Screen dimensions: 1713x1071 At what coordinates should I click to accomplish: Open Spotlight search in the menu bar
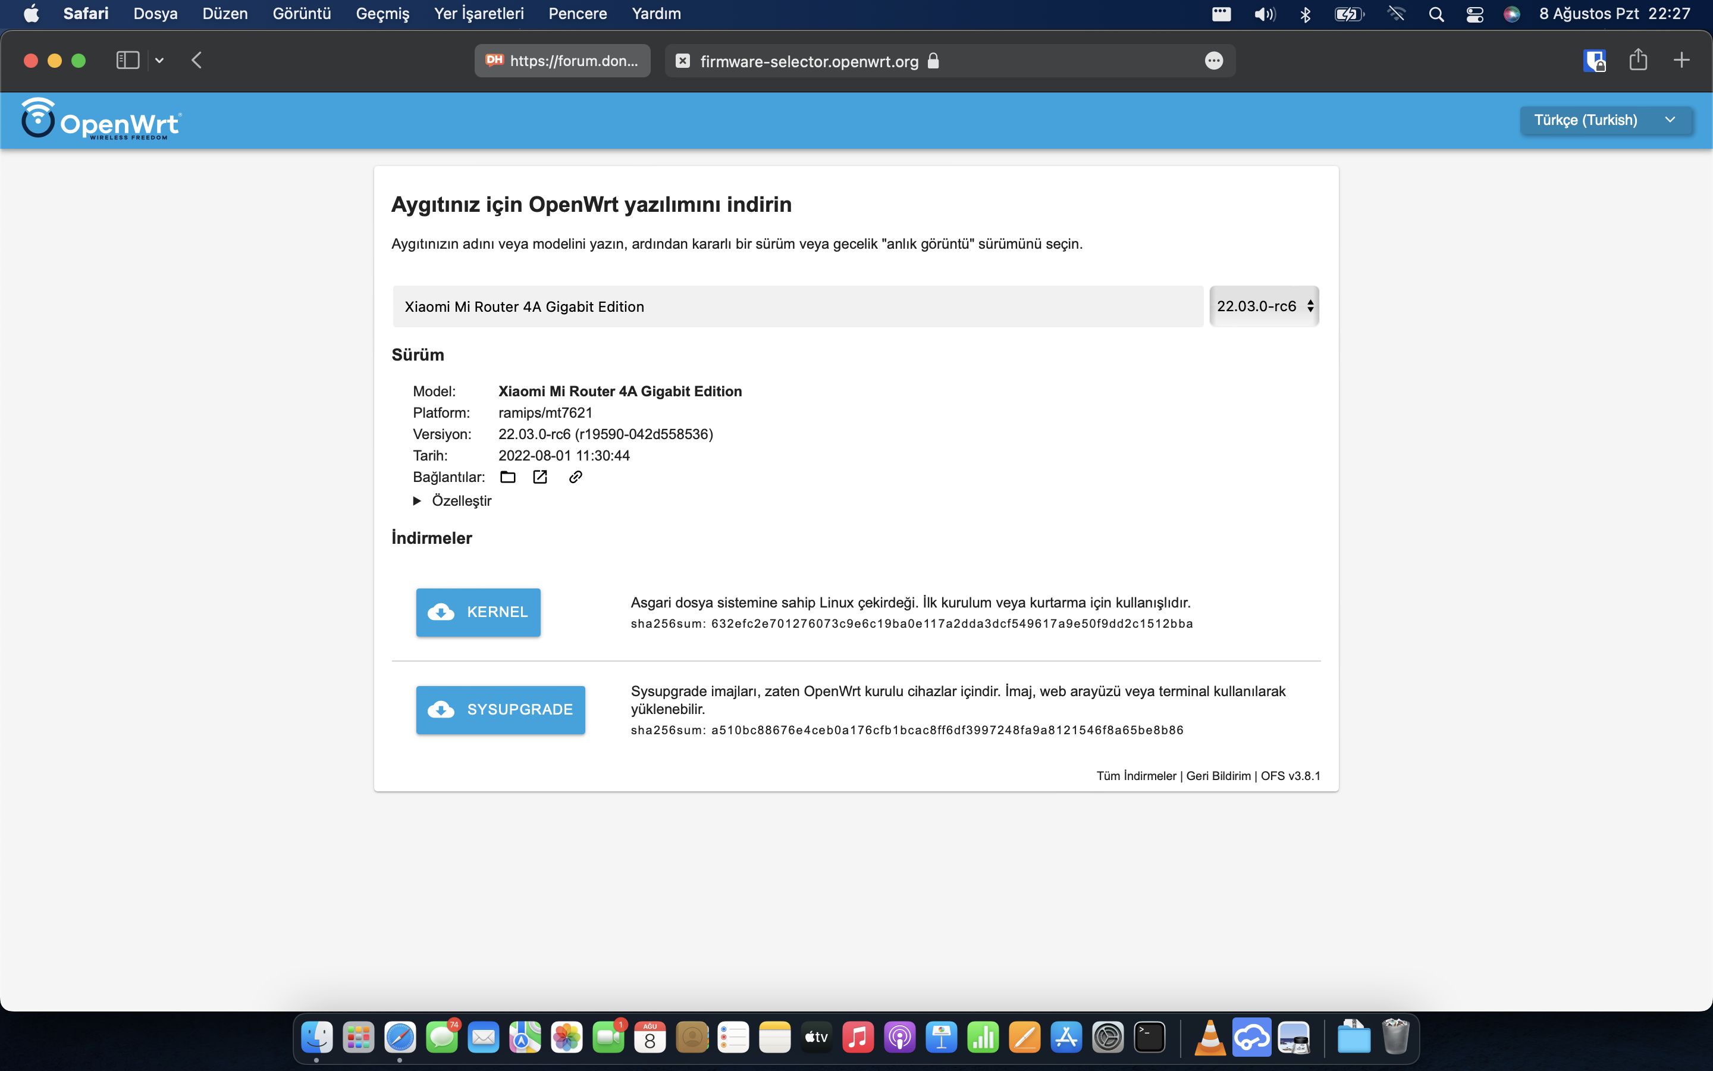1435,14
